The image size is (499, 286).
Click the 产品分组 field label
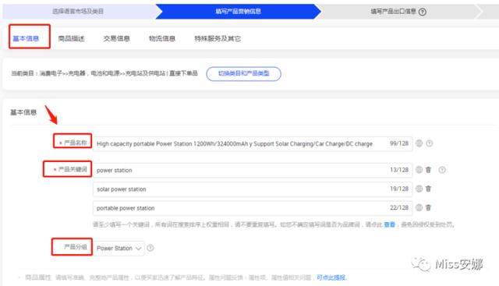(x=76, y=246)
